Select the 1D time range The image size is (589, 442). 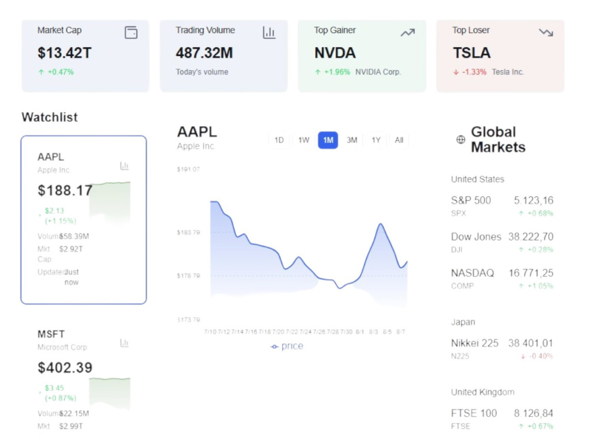279,140
